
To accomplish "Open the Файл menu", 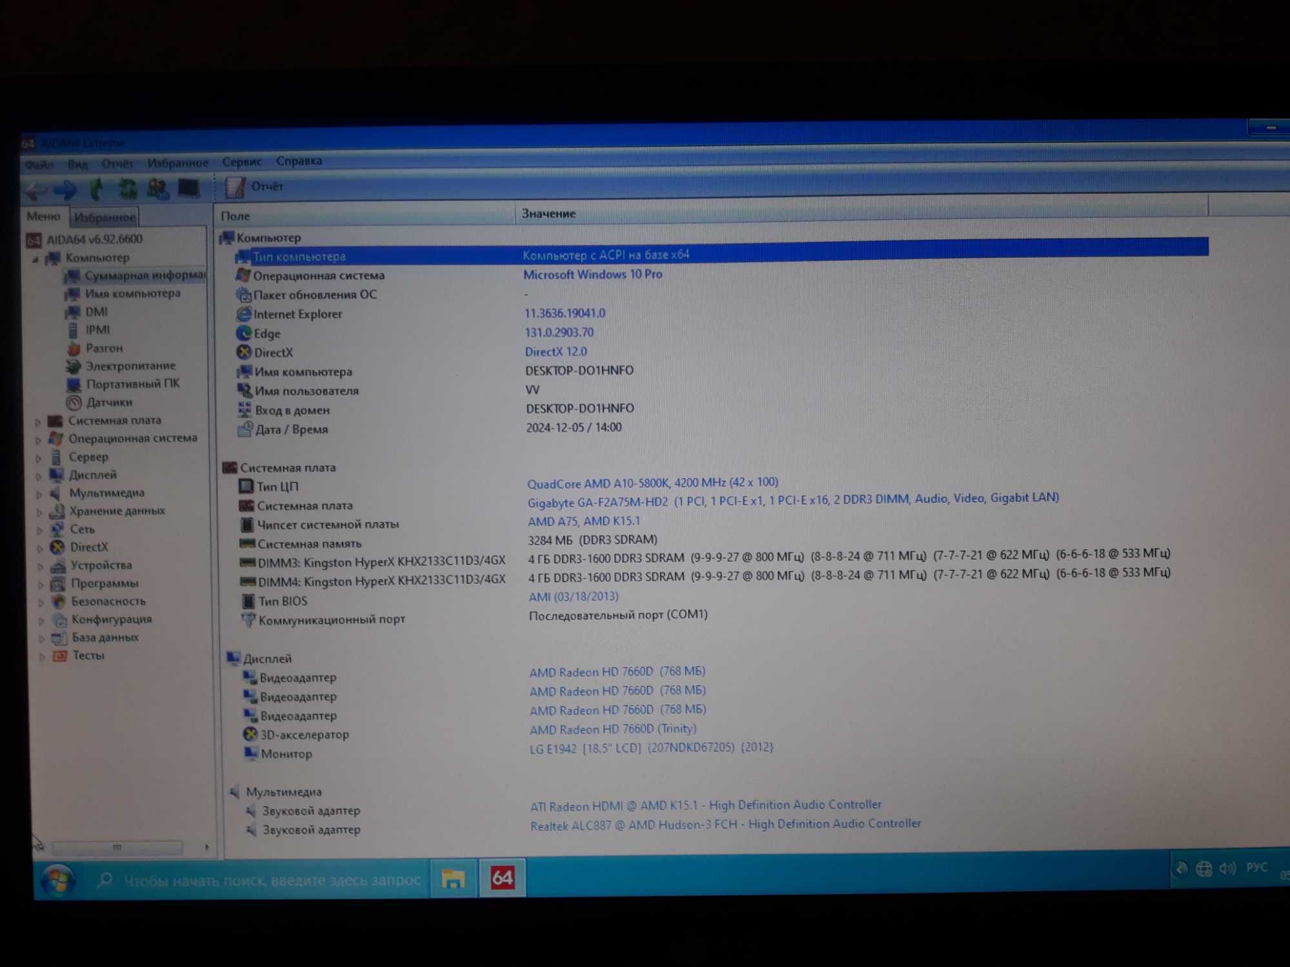I will pos(39,165).
